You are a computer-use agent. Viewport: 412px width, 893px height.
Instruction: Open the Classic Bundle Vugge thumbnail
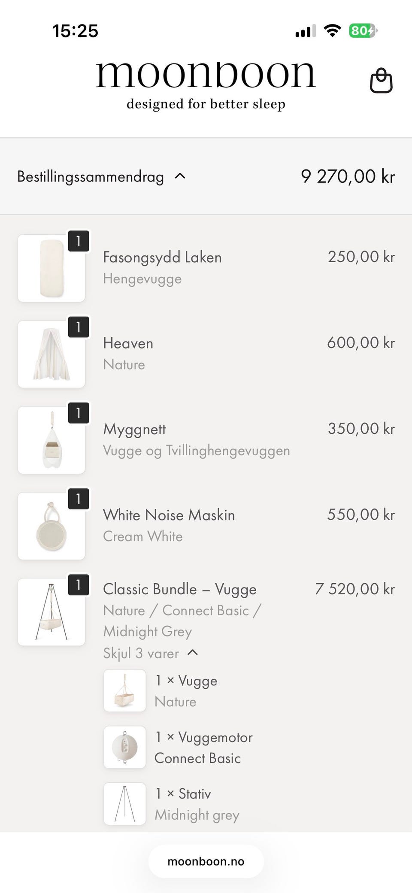[x=51, y=611]
